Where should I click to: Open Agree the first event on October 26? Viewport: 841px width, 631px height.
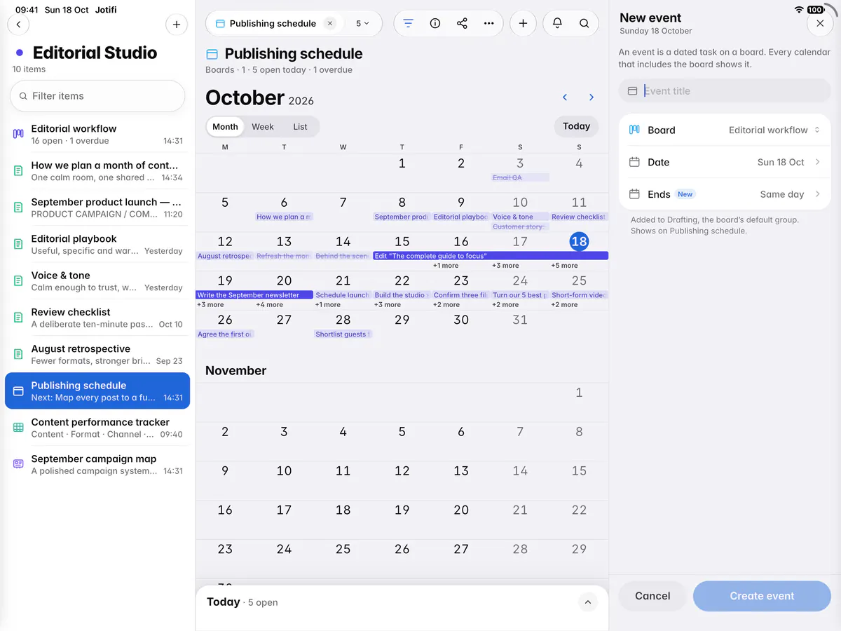tap(225, 334)
